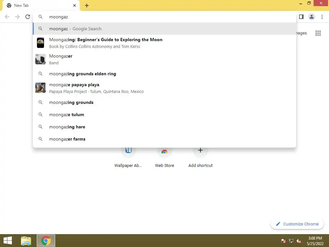Choose 'moongaz - Google Search' suggestion
Screen dimensions: 329x247
(x=165, y=29)
